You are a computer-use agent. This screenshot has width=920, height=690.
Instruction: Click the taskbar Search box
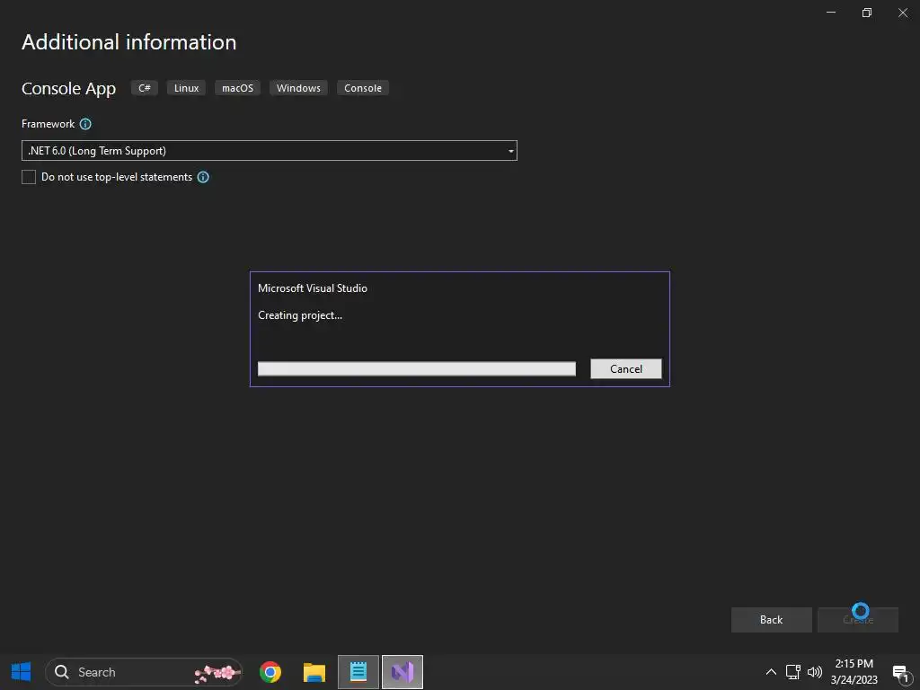(x=144, y=672)
